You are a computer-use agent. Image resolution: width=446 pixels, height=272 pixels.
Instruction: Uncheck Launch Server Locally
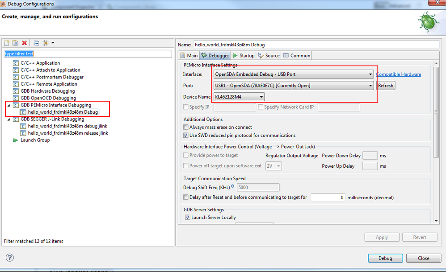pos(188,217)
